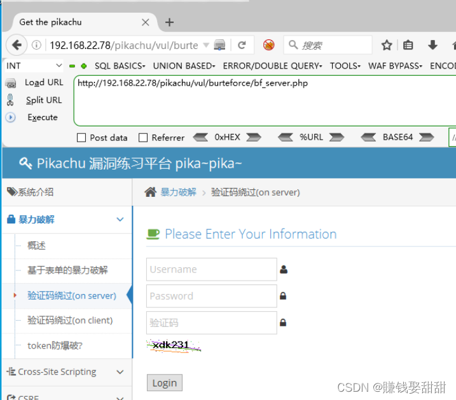The height and width of the screenshot is (400, 456).
Task: Click the Execute play icon
Action: coord(10,117)
